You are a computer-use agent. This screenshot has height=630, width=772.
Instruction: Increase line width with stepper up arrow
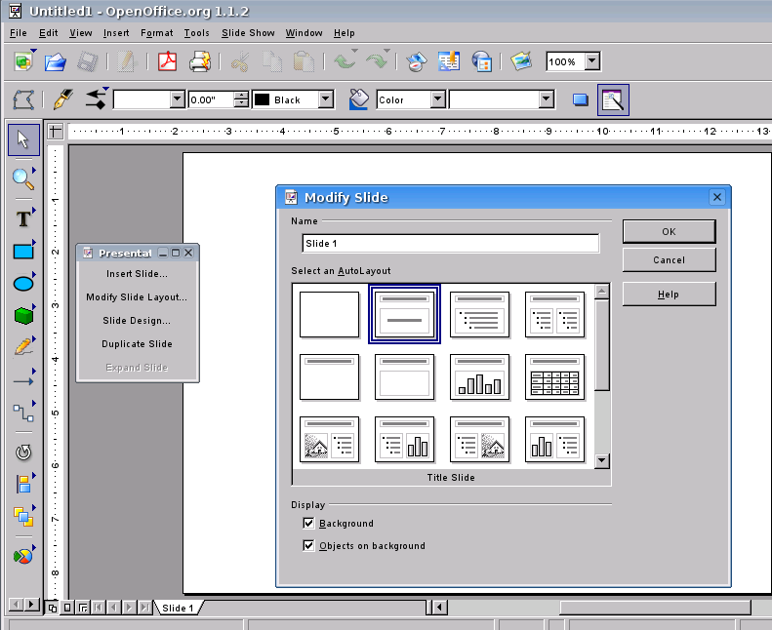241,96
